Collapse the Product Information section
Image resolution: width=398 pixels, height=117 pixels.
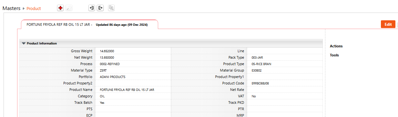pos(24,44)
